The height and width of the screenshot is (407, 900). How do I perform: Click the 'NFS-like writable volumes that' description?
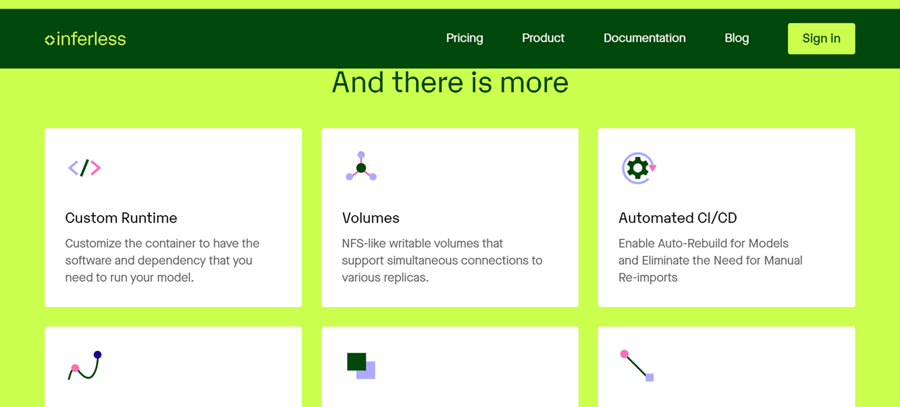[422, 243]
